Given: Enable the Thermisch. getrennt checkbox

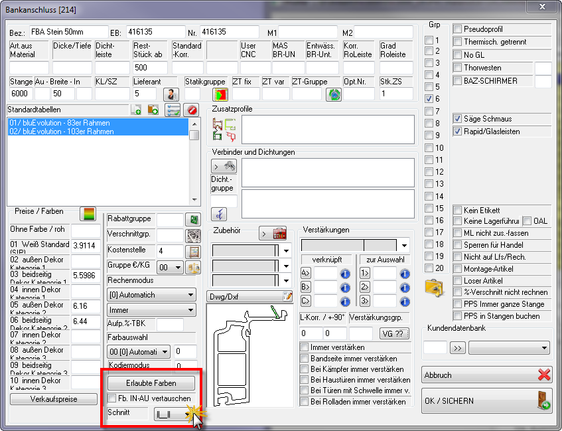Looking at the screenshot, I should [x=457, y=42].
